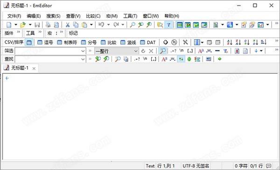Expand the New file dropdown arrow
This screenshot has width=280, height=170.
pyautogui.click(x=16, y=25)
